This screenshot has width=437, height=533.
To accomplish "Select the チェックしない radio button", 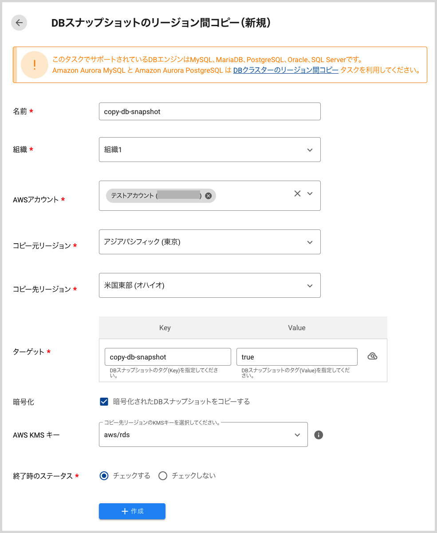I will point(163,476).
